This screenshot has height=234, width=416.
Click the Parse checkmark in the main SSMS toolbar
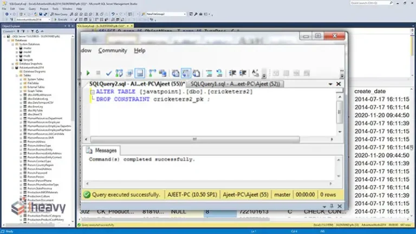(76, 19)
